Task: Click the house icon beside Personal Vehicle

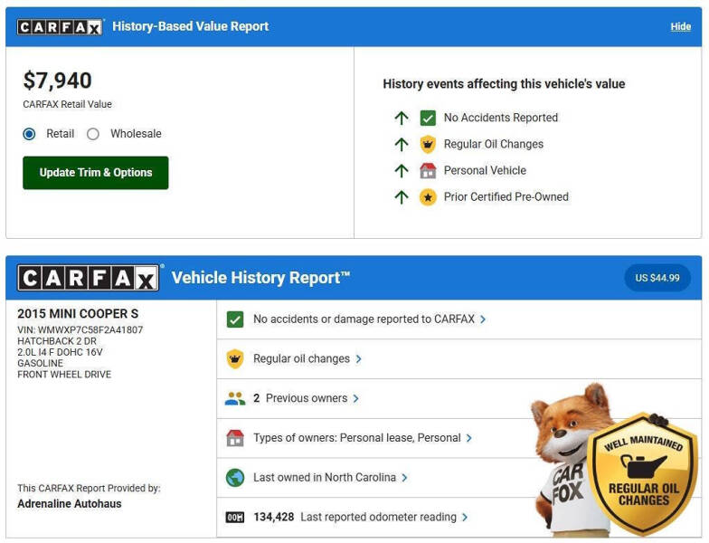Action: (x=428, y=170)
